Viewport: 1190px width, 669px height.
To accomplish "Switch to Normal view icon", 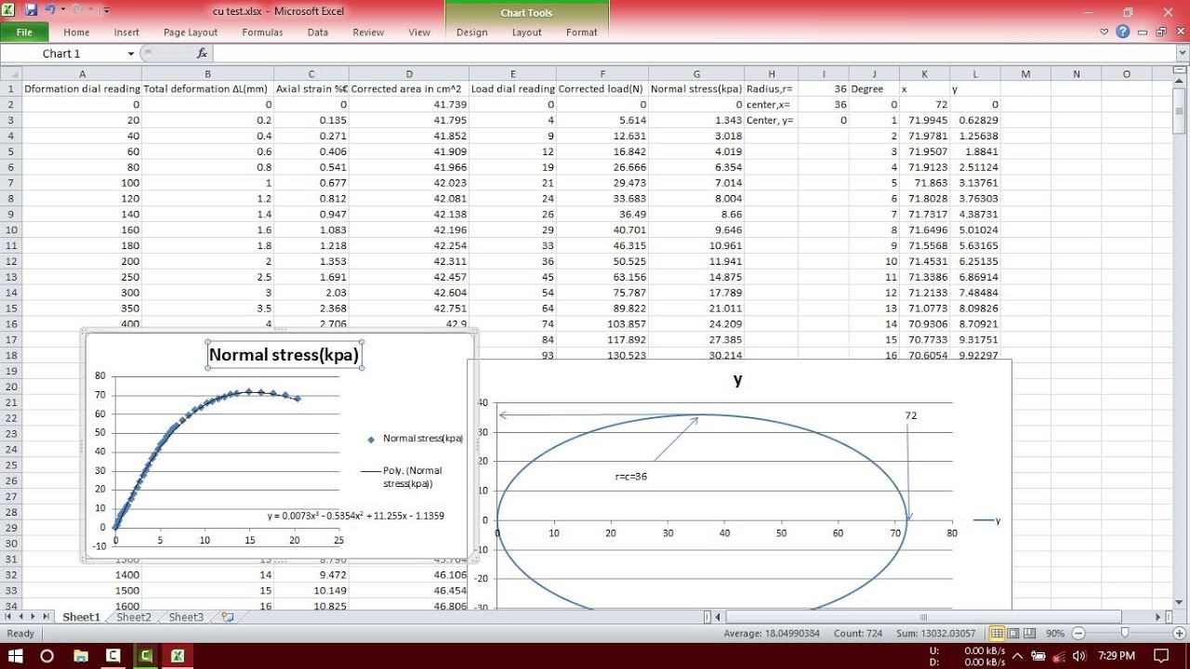I will click(997, 634).
